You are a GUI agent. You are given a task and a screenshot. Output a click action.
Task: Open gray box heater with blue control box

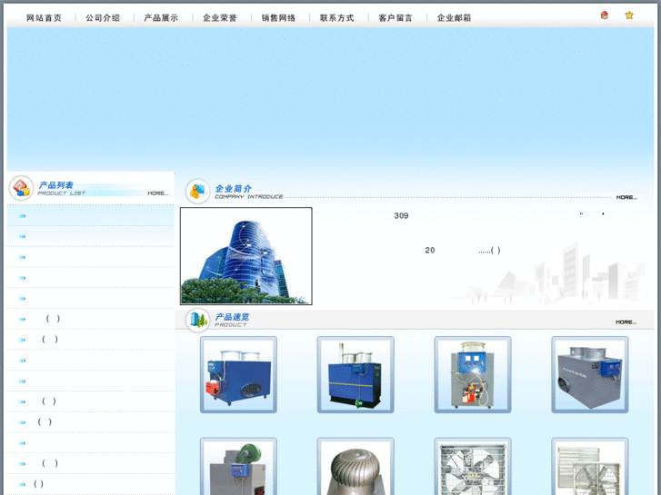pyautogui.click(x=590, y=374)
